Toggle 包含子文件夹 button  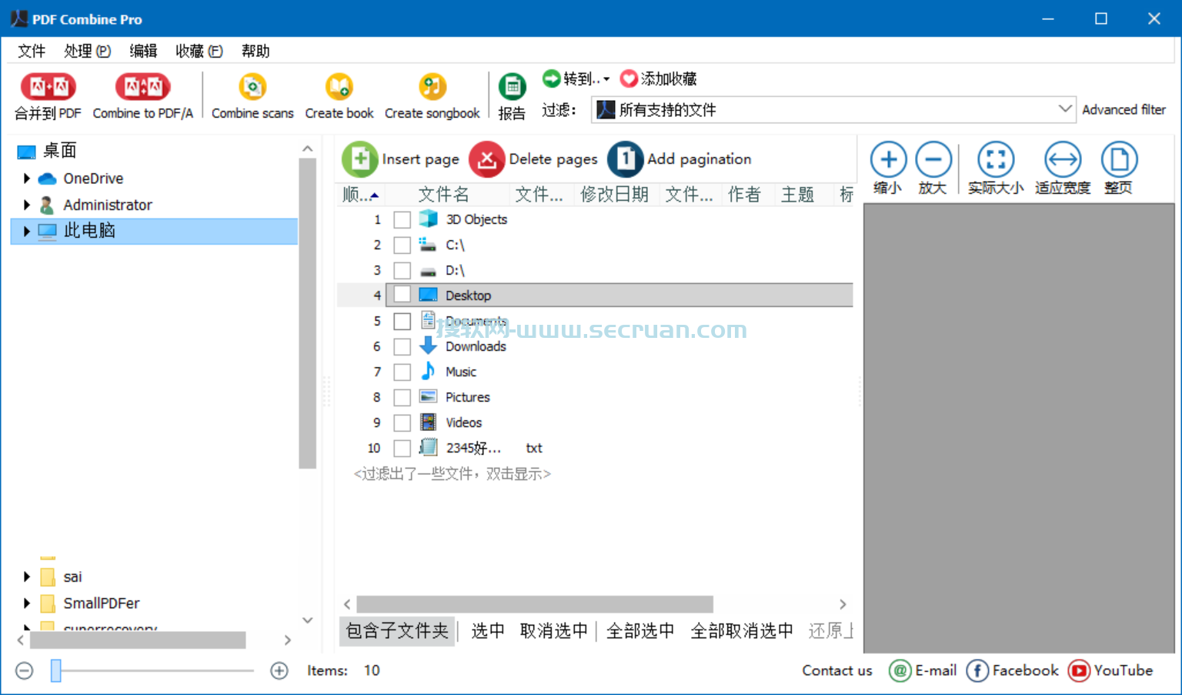(397, 631)
